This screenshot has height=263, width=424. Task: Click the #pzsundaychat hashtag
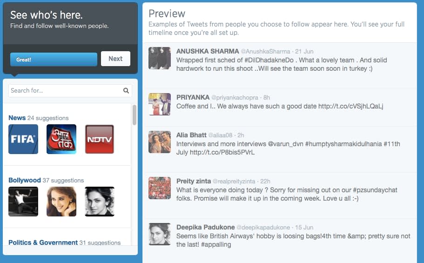[x=375, y=190]
